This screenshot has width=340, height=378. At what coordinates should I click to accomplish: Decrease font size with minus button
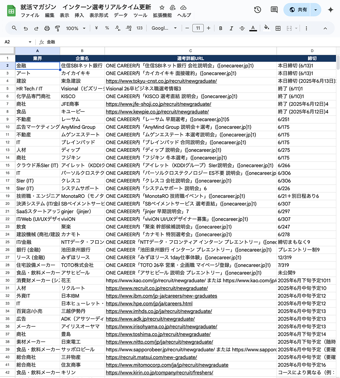pos(187,28)
